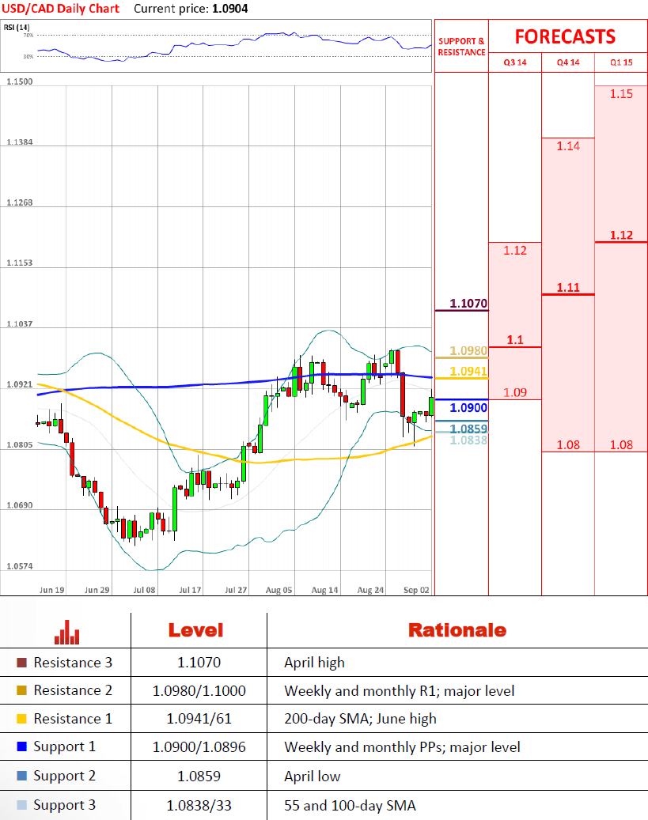Click the Rationale table column header
648x820 pixels.
[x=457, y=630]
